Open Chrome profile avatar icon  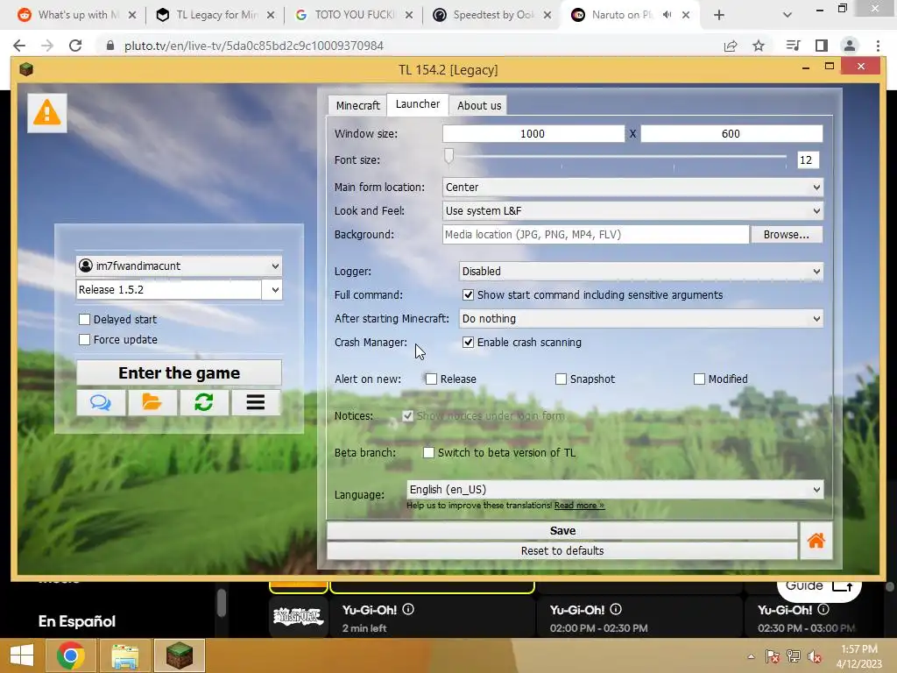click(x=850, y=46)
